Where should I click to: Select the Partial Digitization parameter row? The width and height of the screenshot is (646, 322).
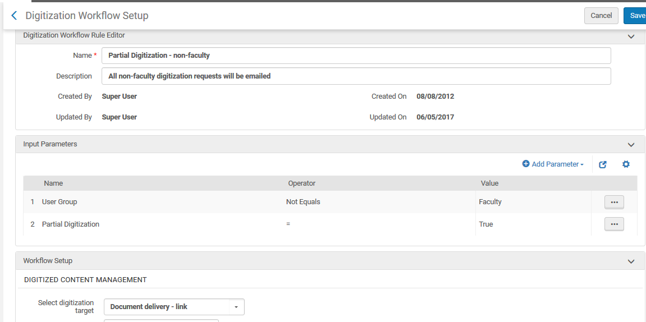(x=70, y=224)
